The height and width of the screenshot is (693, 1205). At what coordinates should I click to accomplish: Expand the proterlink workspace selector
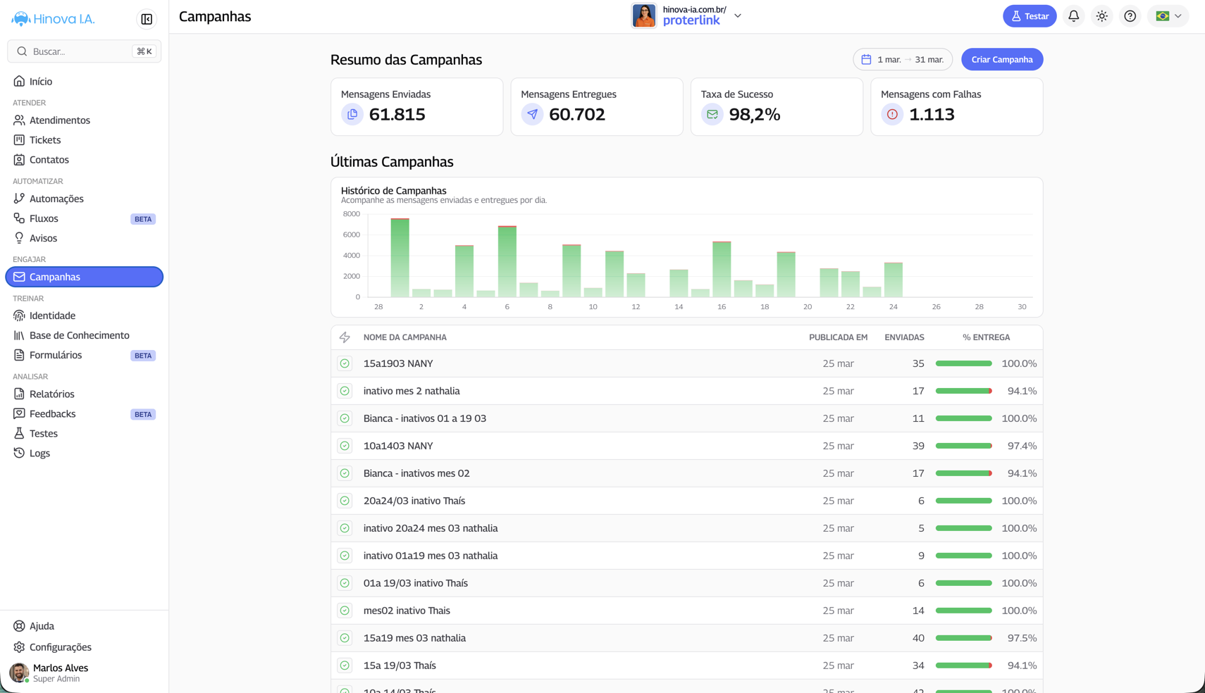point(737,15)
